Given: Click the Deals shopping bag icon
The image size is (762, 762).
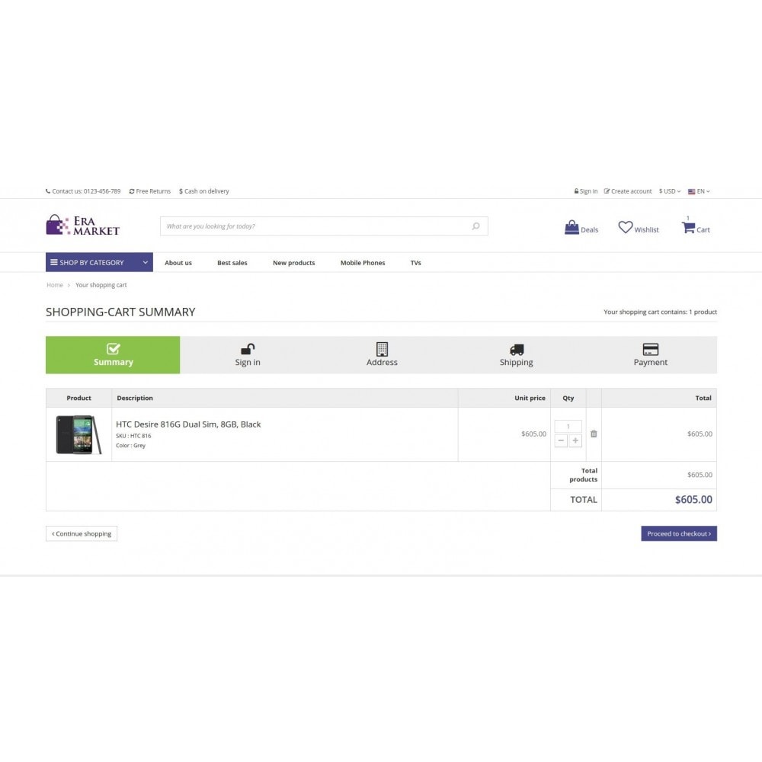Looking at the screenshot, I should tap(571, 227).
